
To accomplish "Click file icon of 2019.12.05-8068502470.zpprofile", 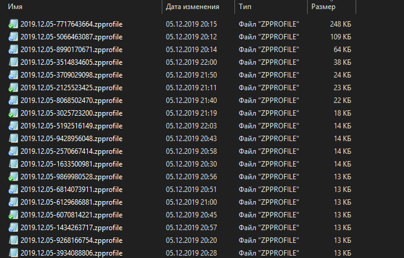I will (13, 101).
